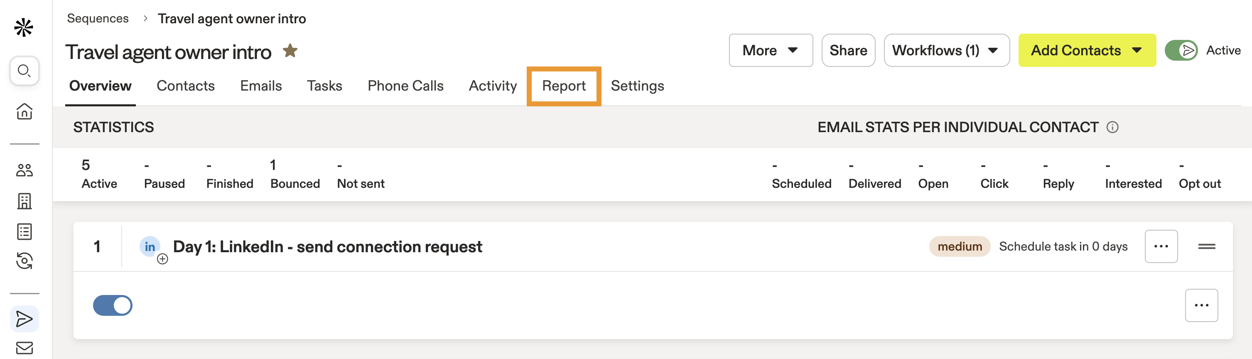
Task: Click the search icon in sidebar
Action: pyautogui.click(x=25, y=71)
